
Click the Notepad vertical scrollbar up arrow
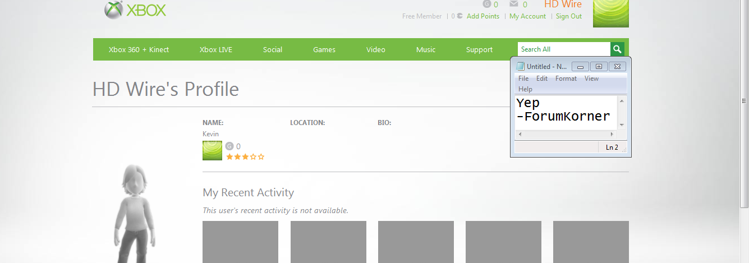point(622,101)
